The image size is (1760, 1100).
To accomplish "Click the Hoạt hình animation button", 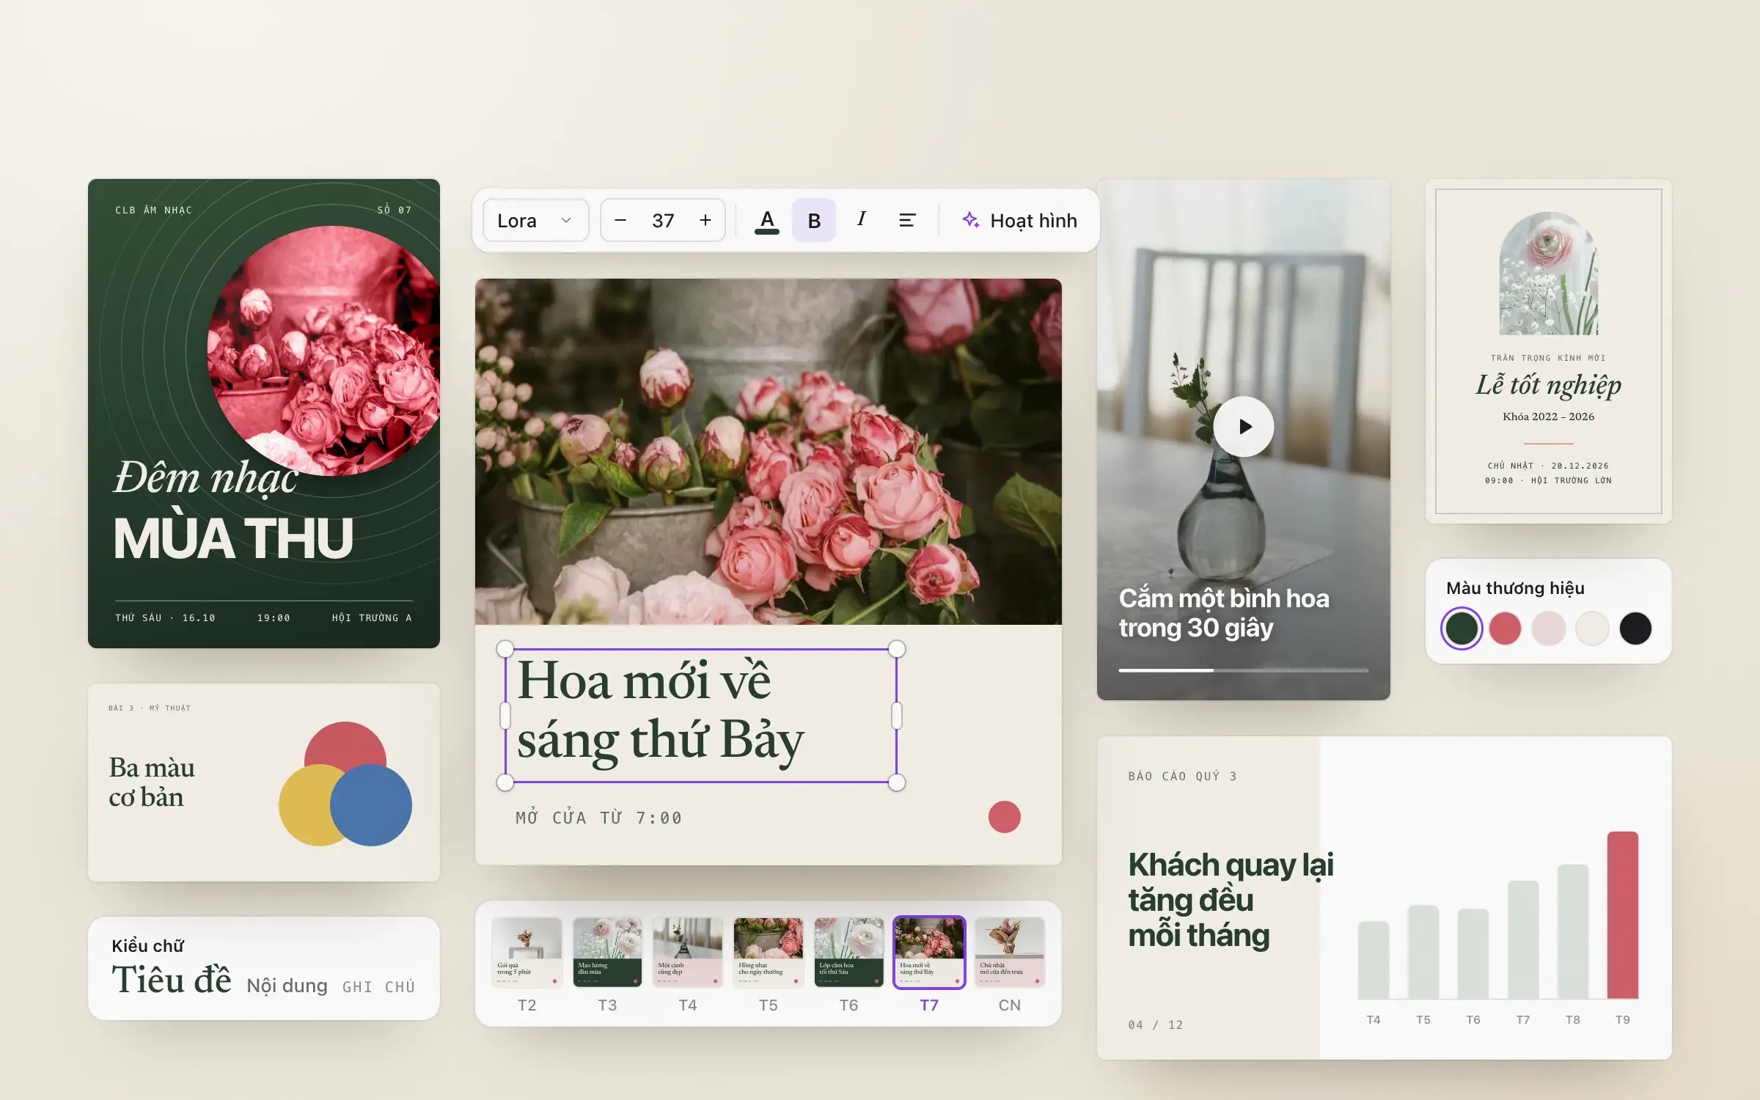I will click(1020, 221).
